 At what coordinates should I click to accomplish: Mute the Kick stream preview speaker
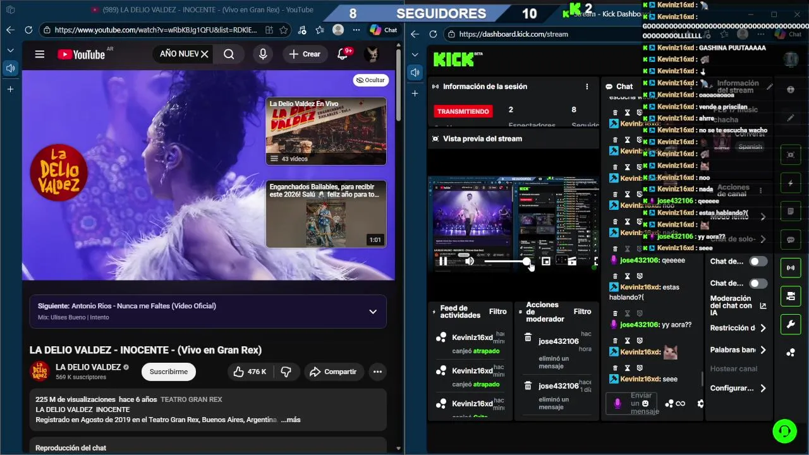click(470, 261)
